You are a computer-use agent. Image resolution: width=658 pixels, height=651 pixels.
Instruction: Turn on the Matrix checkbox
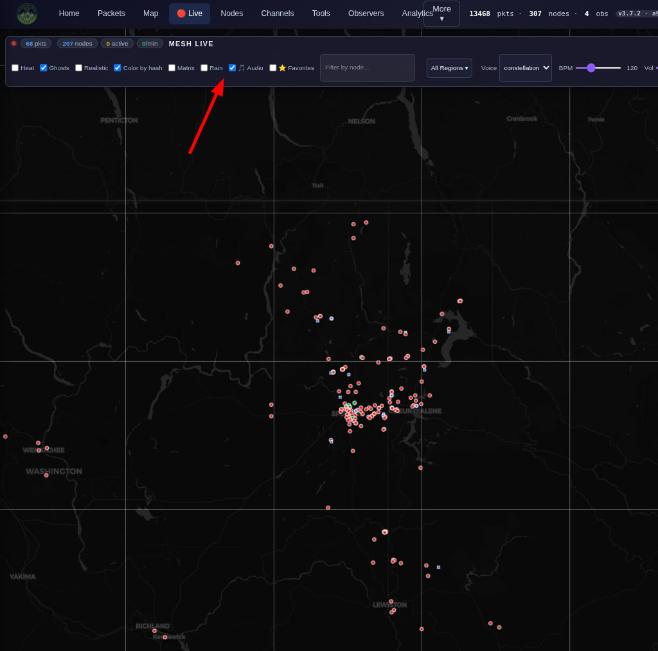[172, 67]
